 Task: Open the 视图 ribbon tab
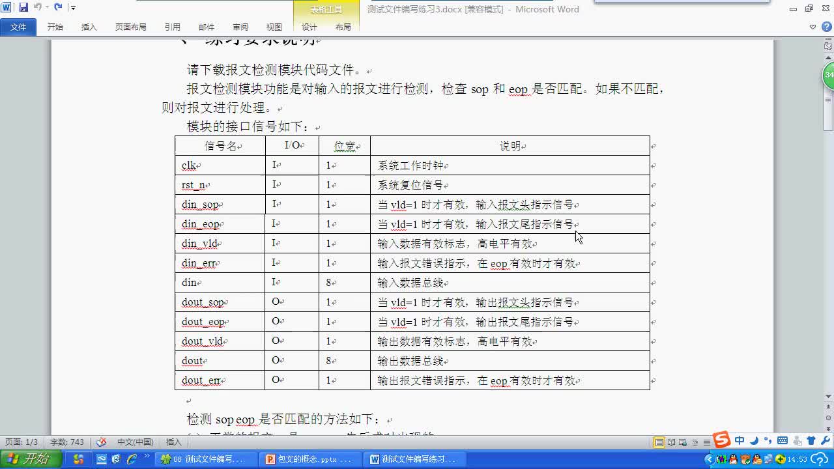274,27
